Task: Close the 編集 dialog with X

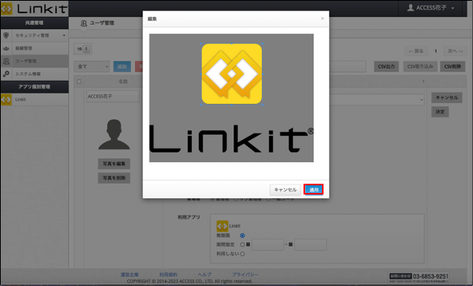Action: point(322,18)
